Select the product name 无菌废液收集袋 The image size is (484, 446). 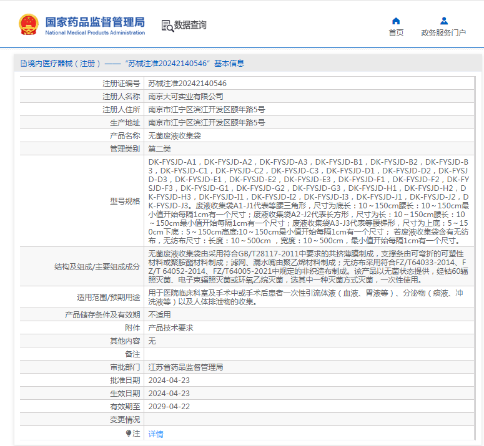[x=175, y=136]
